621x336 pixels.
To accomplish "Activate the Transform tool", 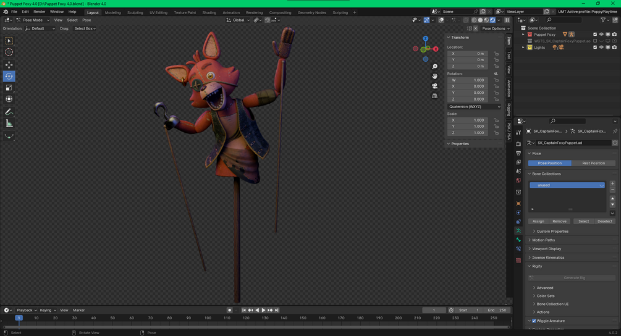I will (9, 99).
